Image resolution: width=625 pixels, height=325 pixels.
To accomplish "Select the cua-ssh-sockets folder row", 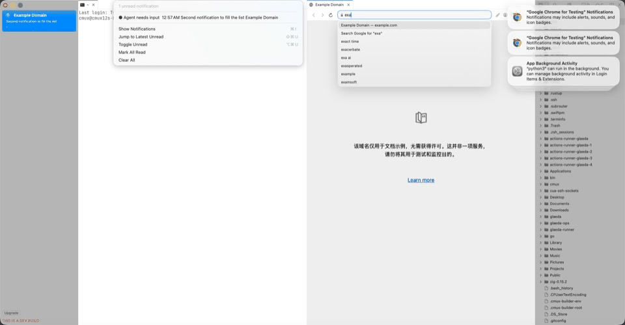I will (580, 191).
